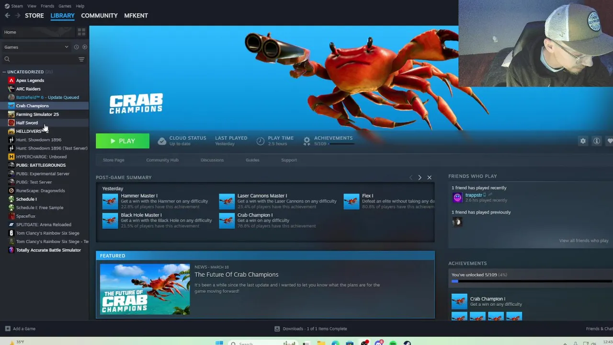Click the Play Time clock icon
The width and height of the screenshot is (613, 345).
pyautogui.click(x=260, y=141)
